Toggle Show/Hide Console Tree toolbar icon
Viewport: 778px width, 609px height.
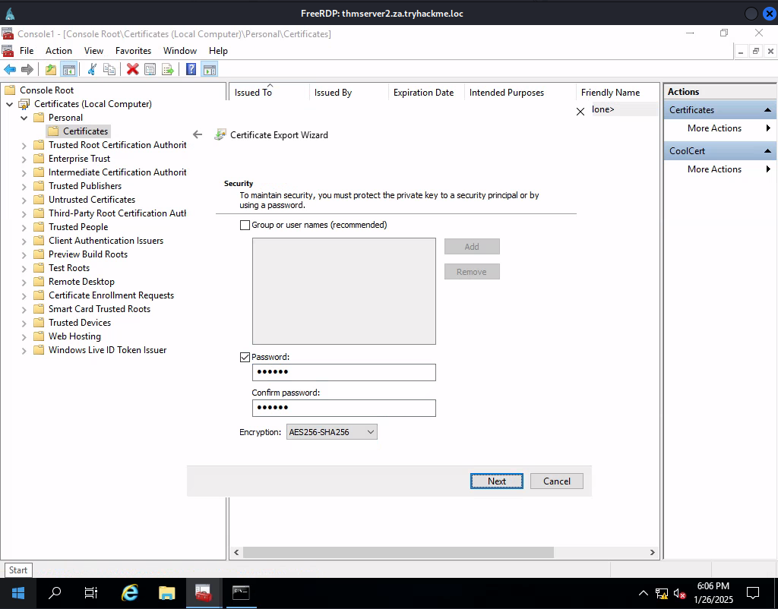69,69
